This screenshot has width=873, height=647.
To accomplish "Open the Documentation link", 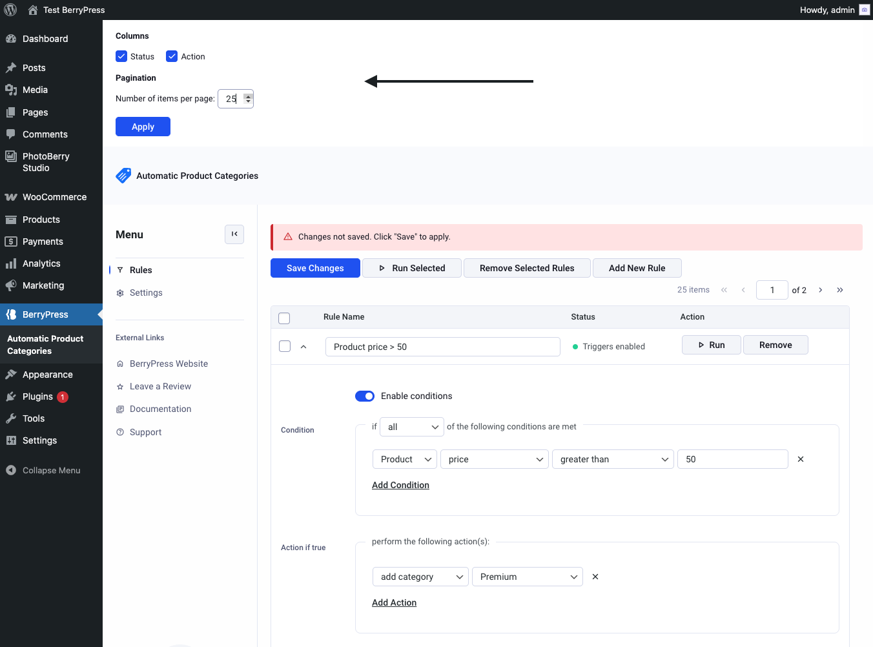I will point(160,409).
